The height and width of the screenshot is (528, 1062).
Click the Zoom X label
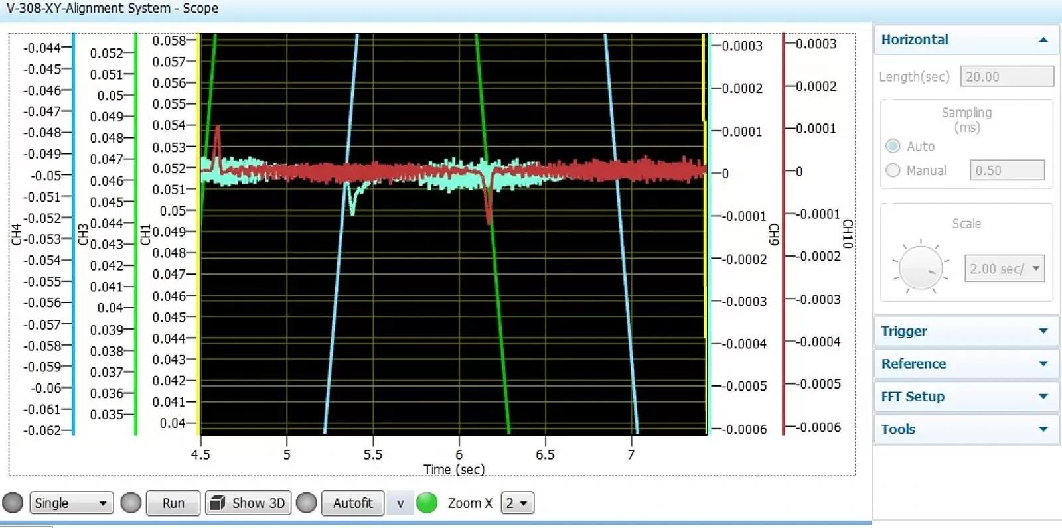[x=470, y=503]
